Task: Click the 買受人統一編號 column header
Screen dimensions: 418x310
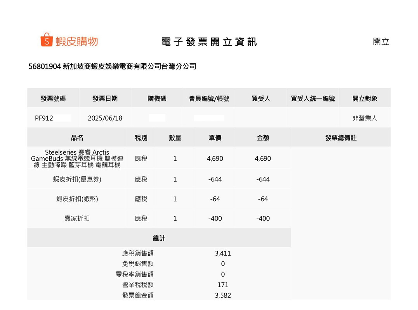Action: click(x=313, y=98)
